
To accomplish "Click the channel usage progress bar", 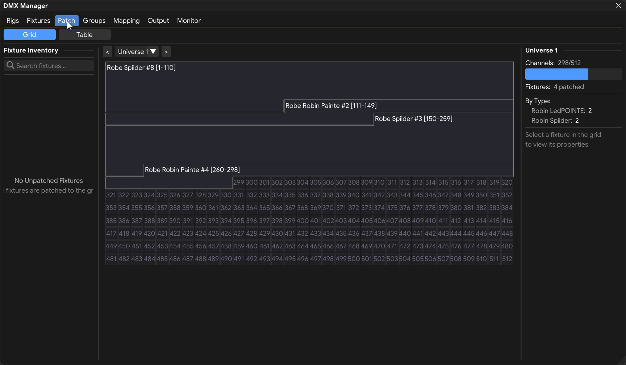I will [573, 74].
